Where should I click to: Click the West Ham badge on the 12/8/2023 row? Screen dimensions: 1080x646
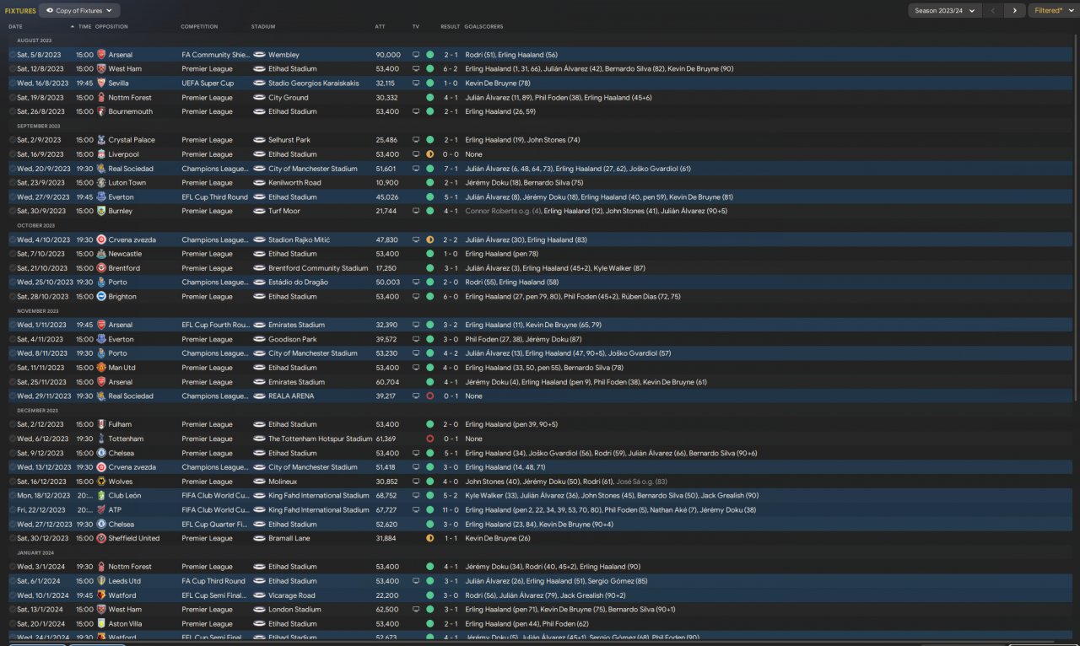click(x=101, y=69)
